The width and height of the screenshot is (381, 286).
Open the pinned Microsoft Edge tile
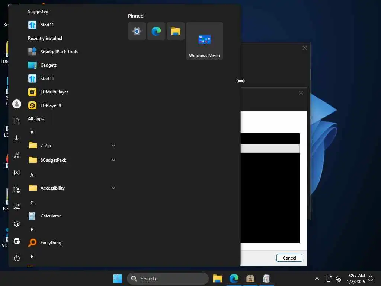click(x=156, y=31)
